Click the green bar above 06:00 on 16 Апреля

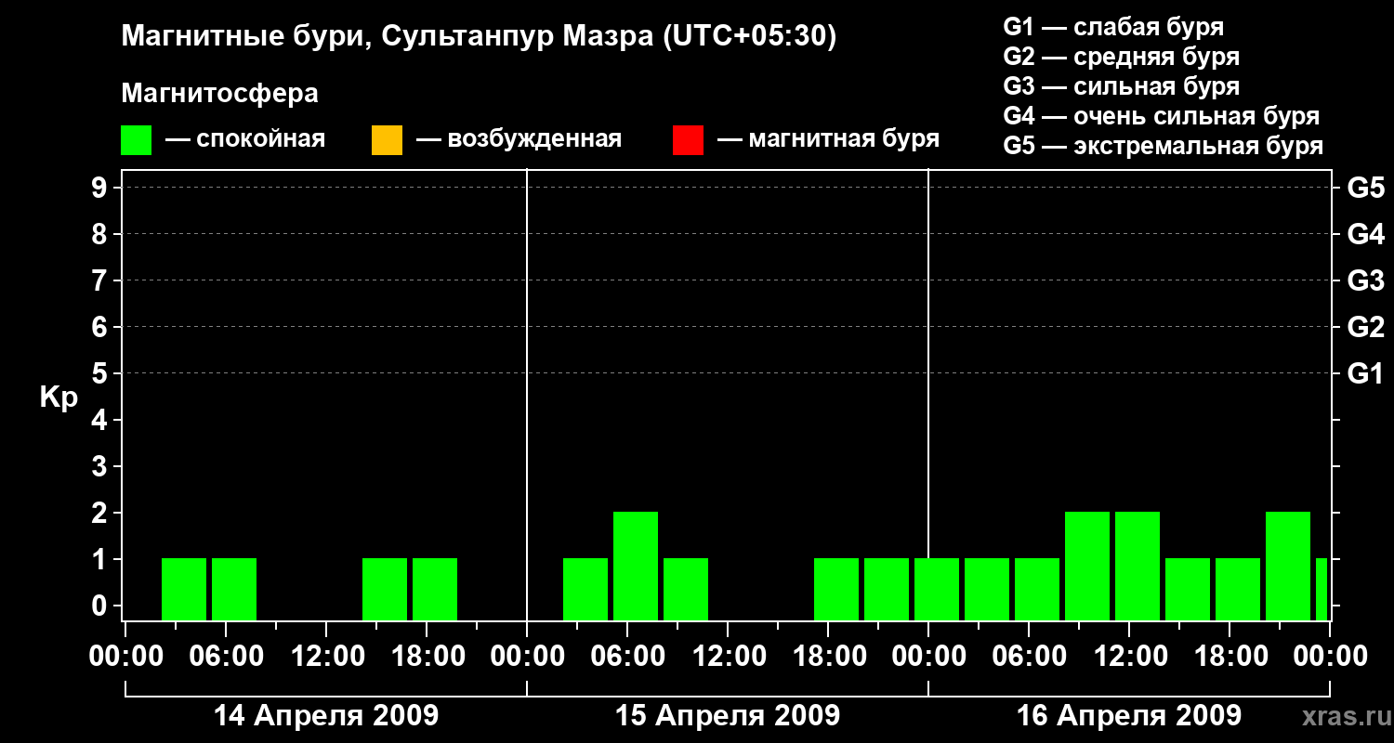tap(1037, 589)
